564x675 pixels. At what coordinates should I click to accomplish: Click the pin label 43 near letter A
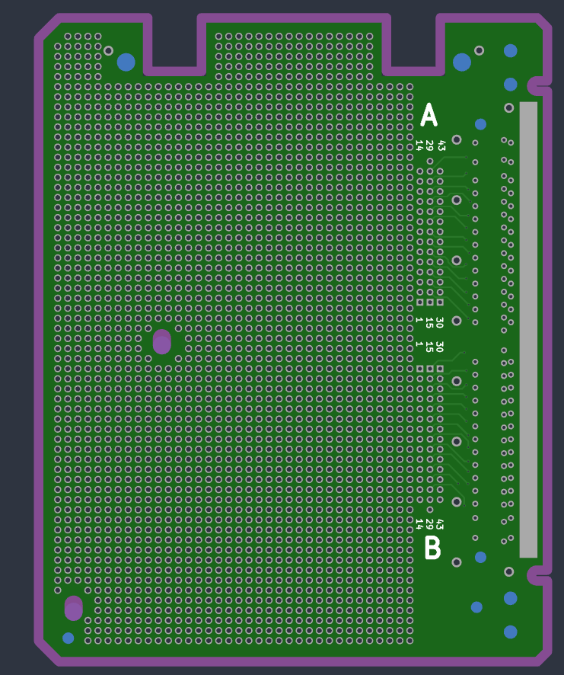coord(441,139)
